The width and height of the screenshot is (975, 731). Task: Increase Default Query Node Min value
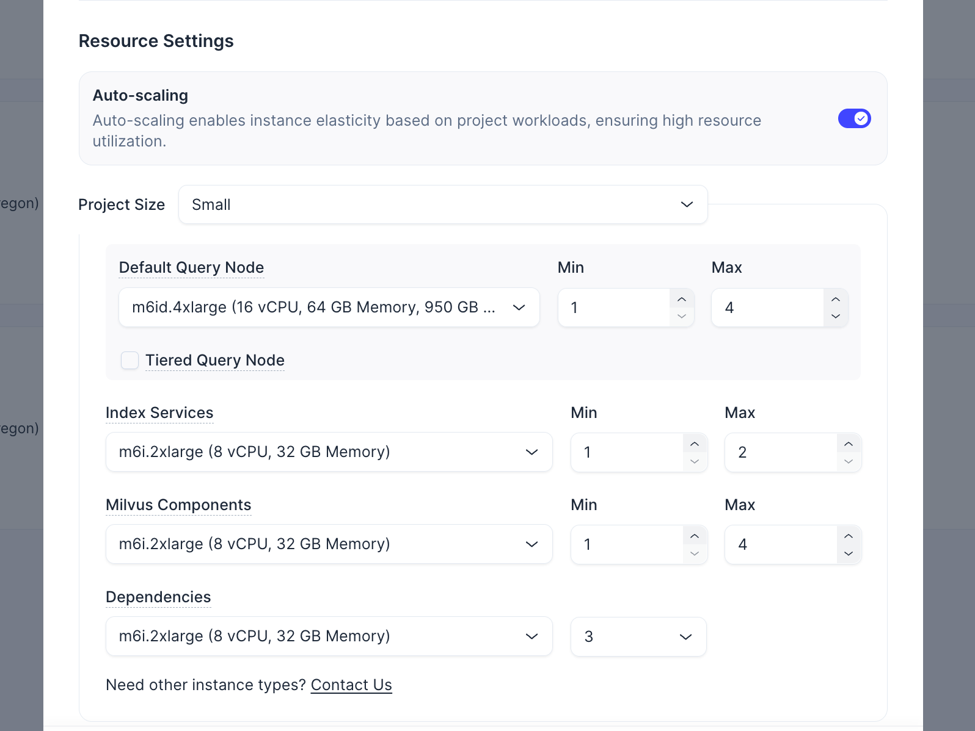click(x=682, y=299)
